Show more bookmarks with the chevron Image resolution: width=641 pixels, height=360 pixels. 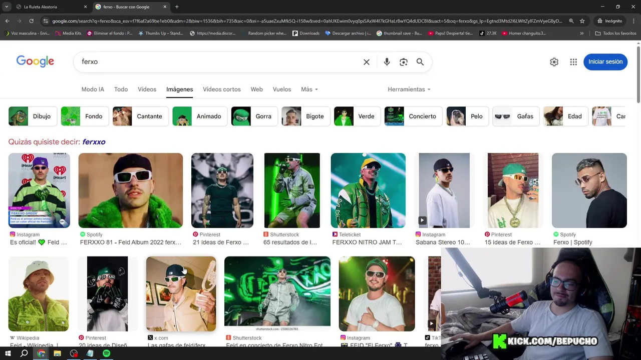pos(581,33)
